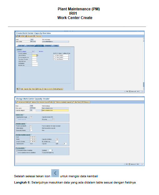Click yellow capacity description field in Header
The image size is (159, 195).
(55, 110)
